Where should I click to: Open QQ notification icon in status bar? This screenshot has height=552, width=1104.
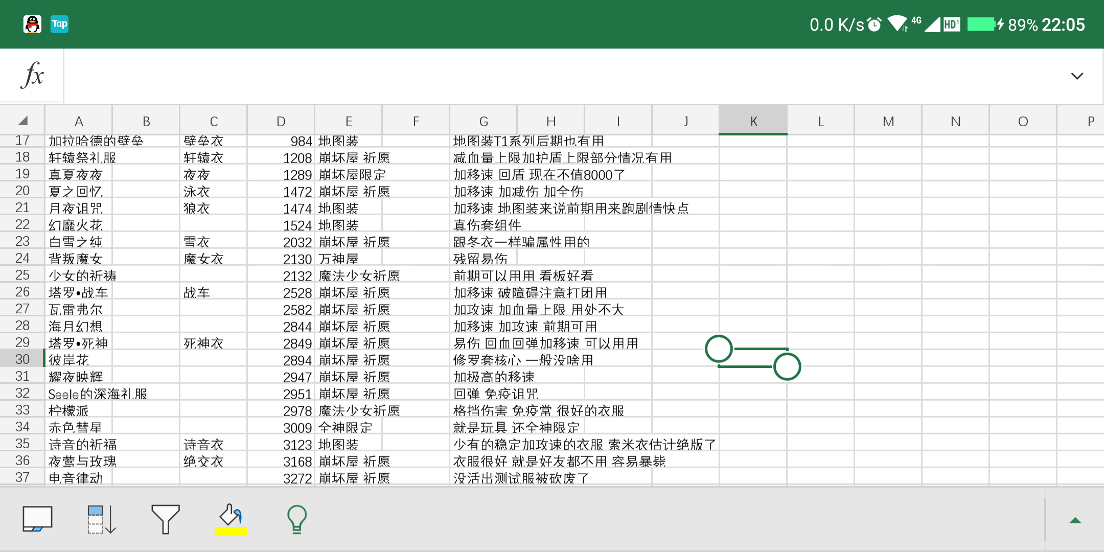point(32,24)
